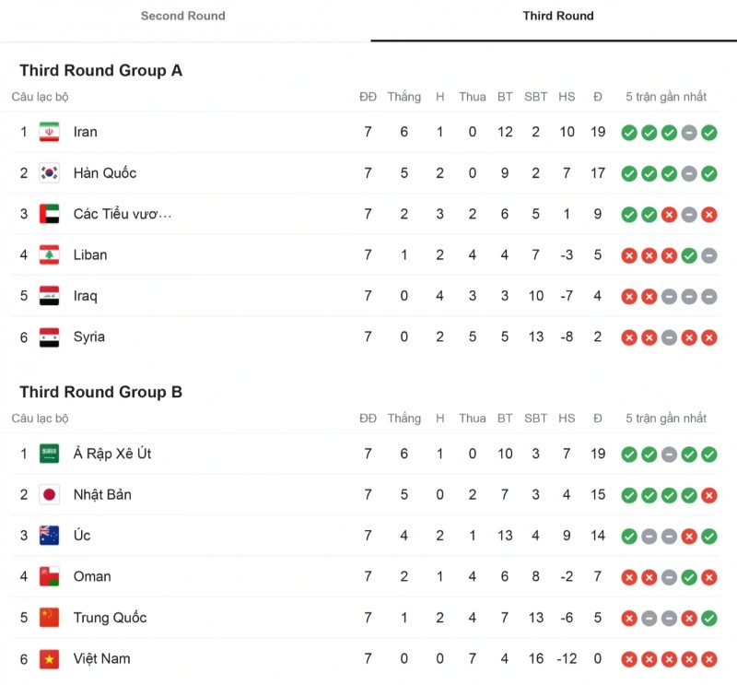Click the Đ points column header in Group A

coord(598,97)
